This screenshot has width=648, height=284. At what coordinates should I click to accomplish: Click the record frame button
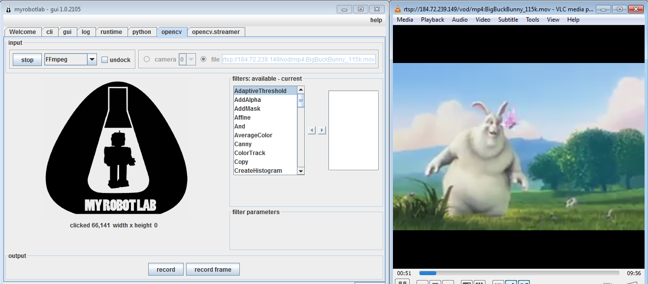[213, 269]
